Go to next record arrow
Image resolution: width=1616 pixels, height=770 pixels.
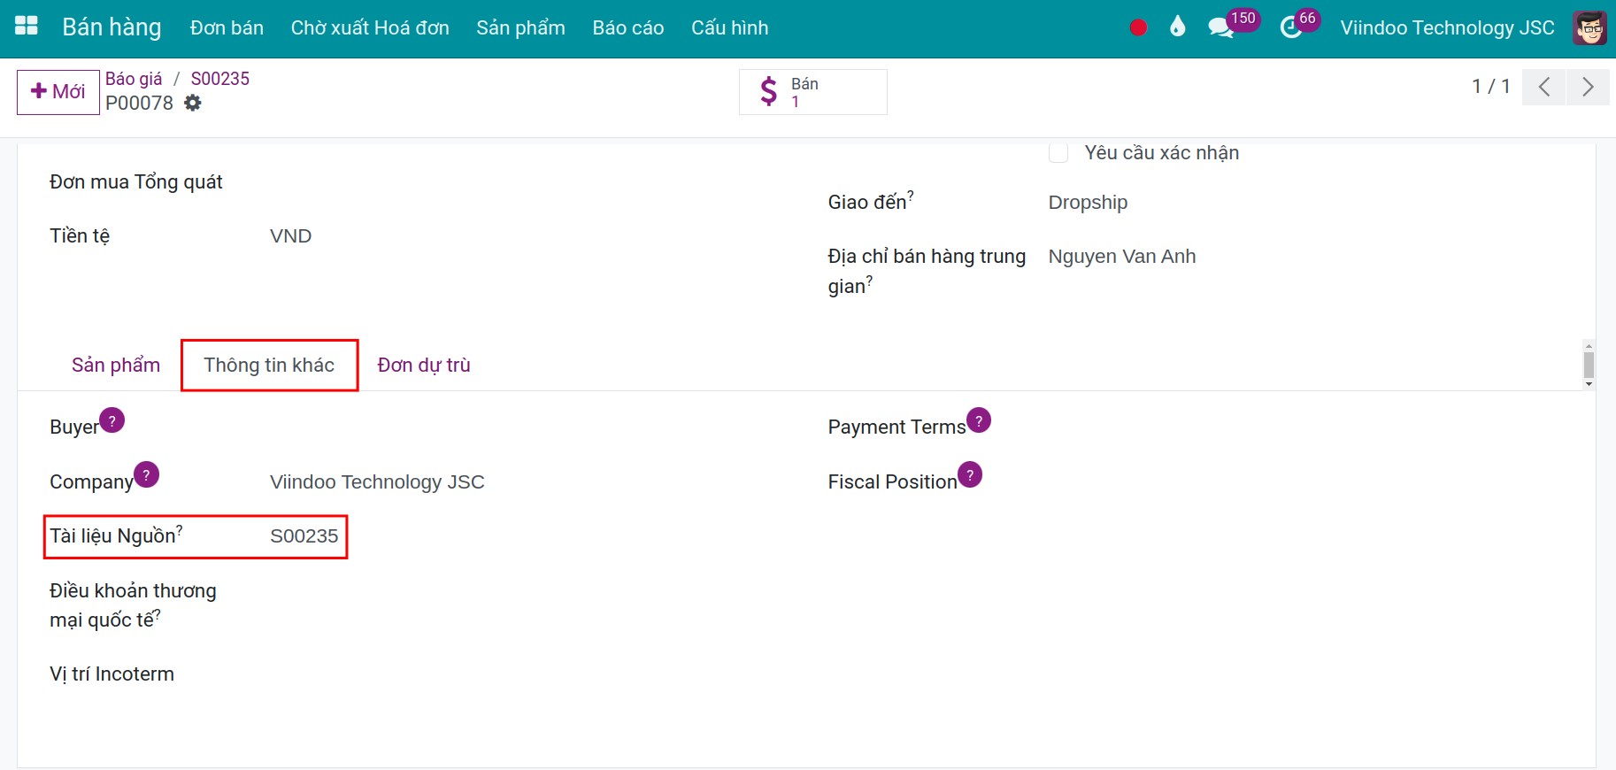tap(1588, 87)
